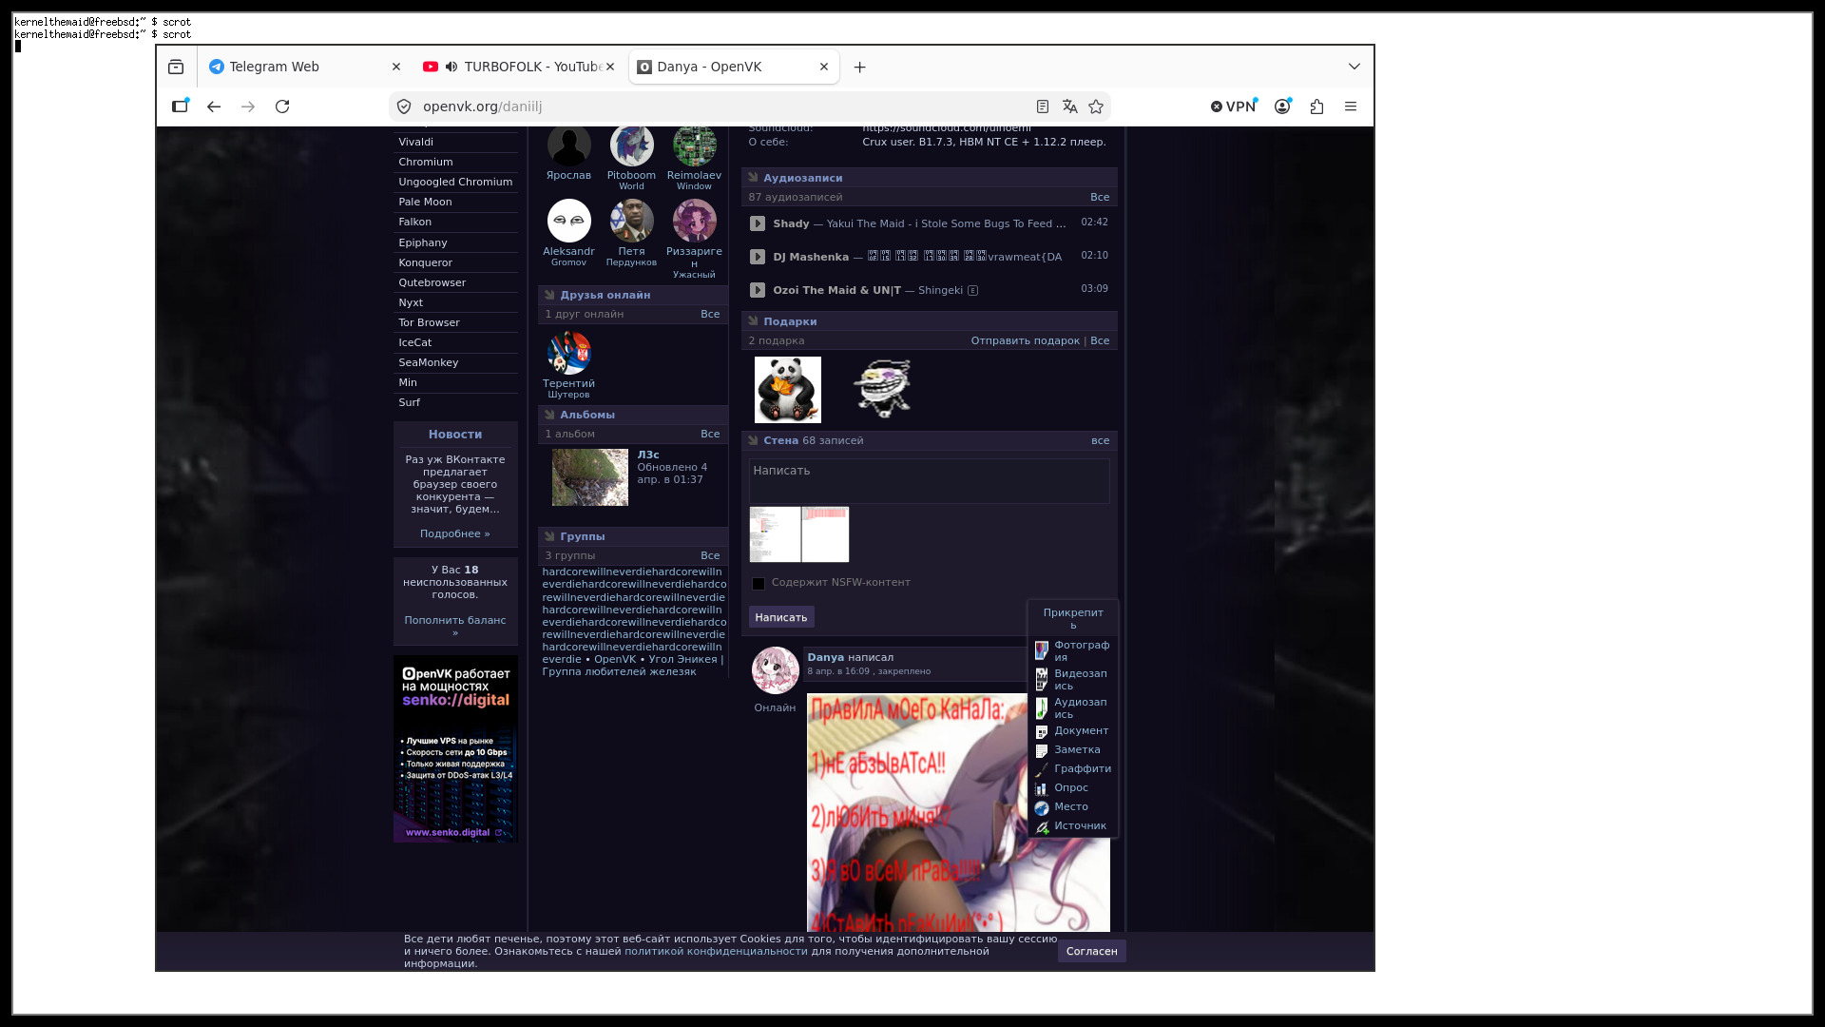This screenshot has width=1825, height=1027.
Task: Open the browser account profile icon
Action: [1282, 107]
